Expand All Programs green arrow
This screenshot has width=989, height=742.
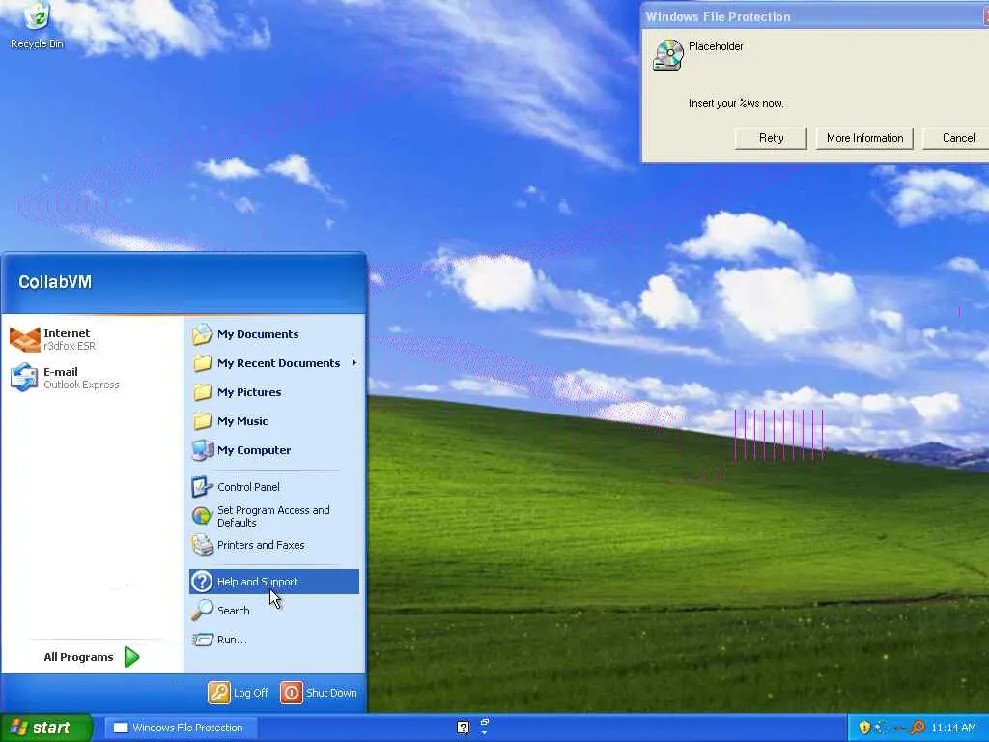click(x=131, y=657)
